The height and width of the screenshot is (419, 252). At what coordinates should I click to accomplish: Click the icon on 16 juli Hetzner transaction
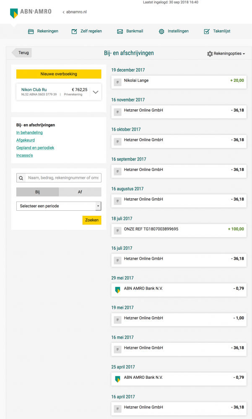[x=117, y=260]
